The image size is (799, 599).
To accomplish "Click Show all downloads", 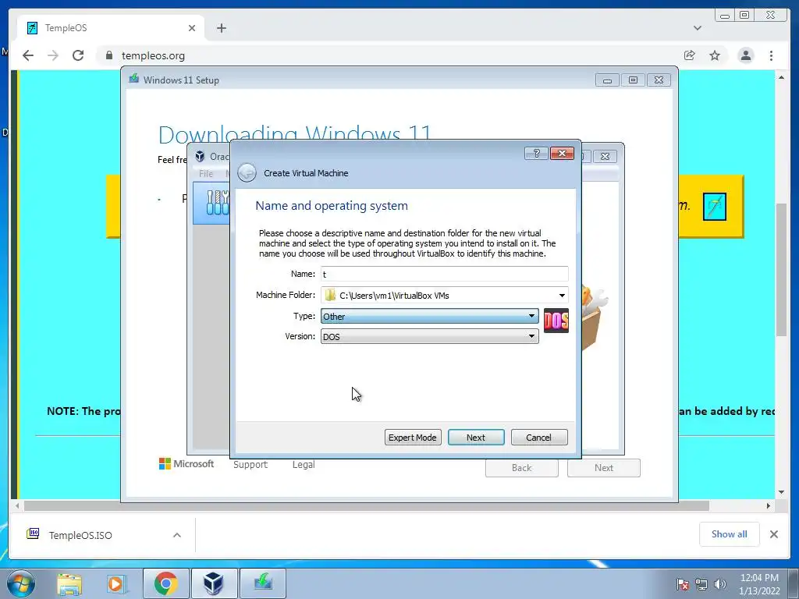I will [730, 534].
